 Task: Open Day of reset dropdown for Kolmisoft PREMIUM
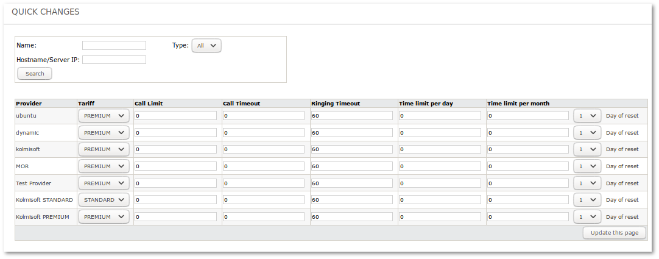(x=587, y=217)
